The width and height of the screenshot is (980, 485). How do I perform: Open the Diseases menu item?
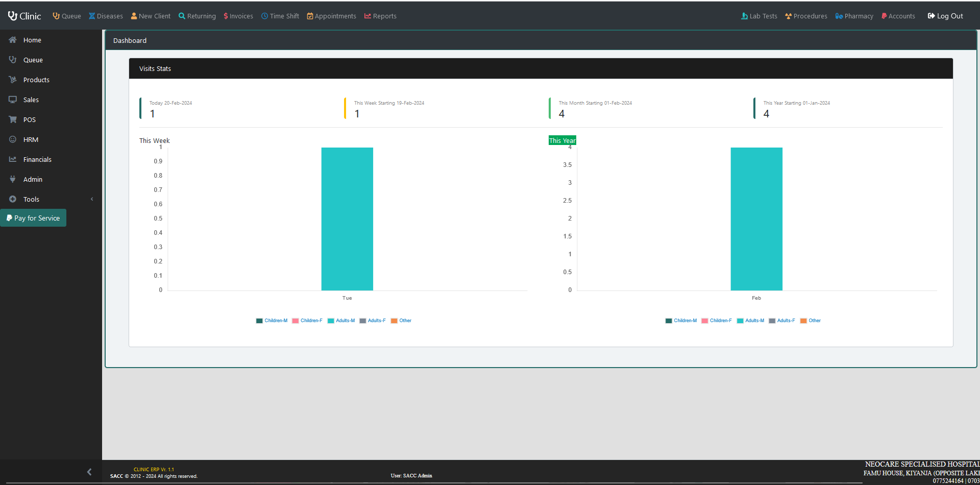(106, 16)
